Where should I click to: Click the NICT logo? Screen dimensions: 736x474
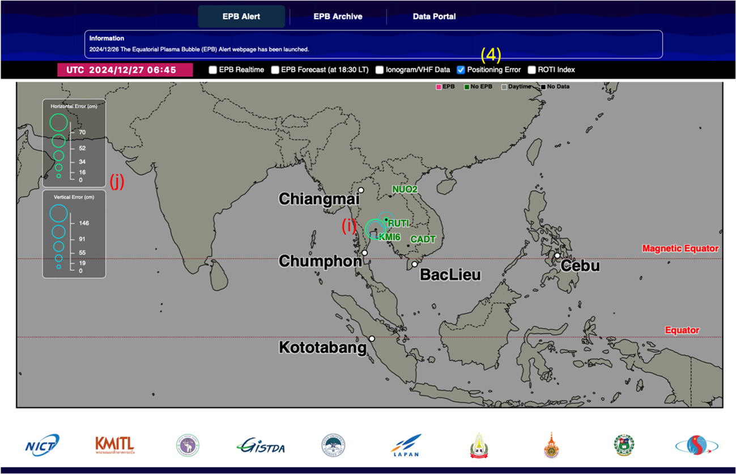tap(42, 445)
